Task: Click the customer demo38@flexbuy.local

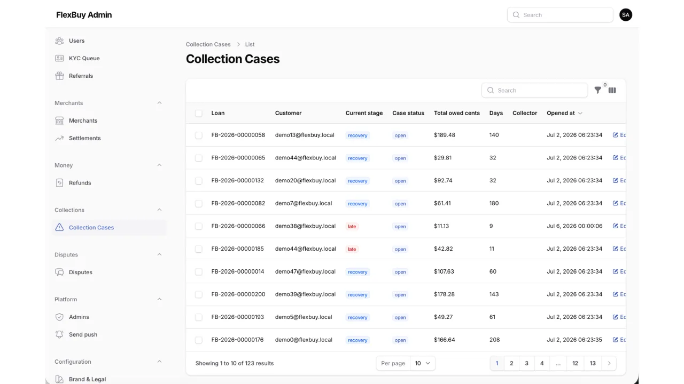Action: [305, 226]
